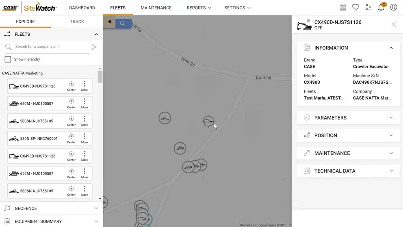Click the search magnifier in fleet search
The image size is (403, 227).
(8, 46)
